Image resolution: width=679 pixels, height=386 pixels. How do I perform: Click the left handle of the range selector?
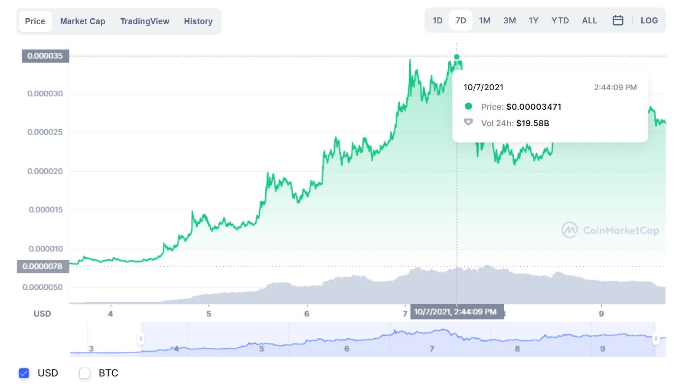pyautogui.click(x=141, y=338)
